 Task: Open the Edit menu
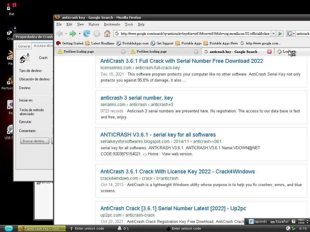pyautogui.click(x=69, y=24)
